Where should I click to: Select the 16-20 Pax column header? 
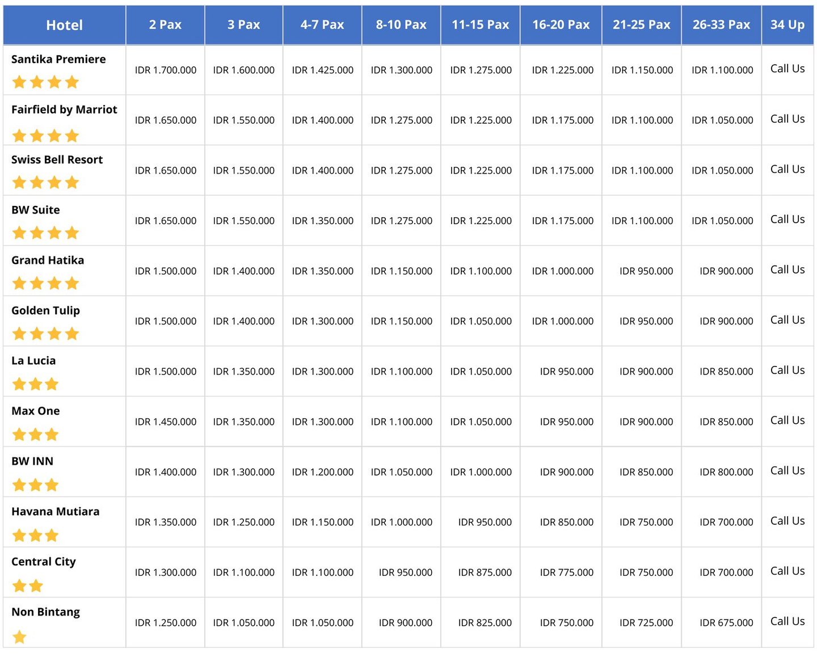coord(561,25)
